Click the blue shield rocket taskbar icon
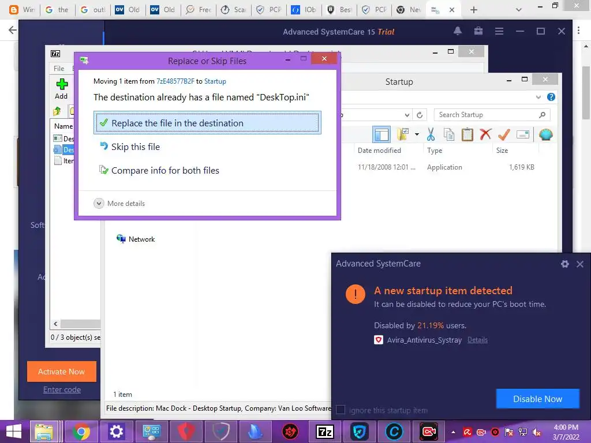The height and width of the screenshot is (443, 591). point(359,431)
